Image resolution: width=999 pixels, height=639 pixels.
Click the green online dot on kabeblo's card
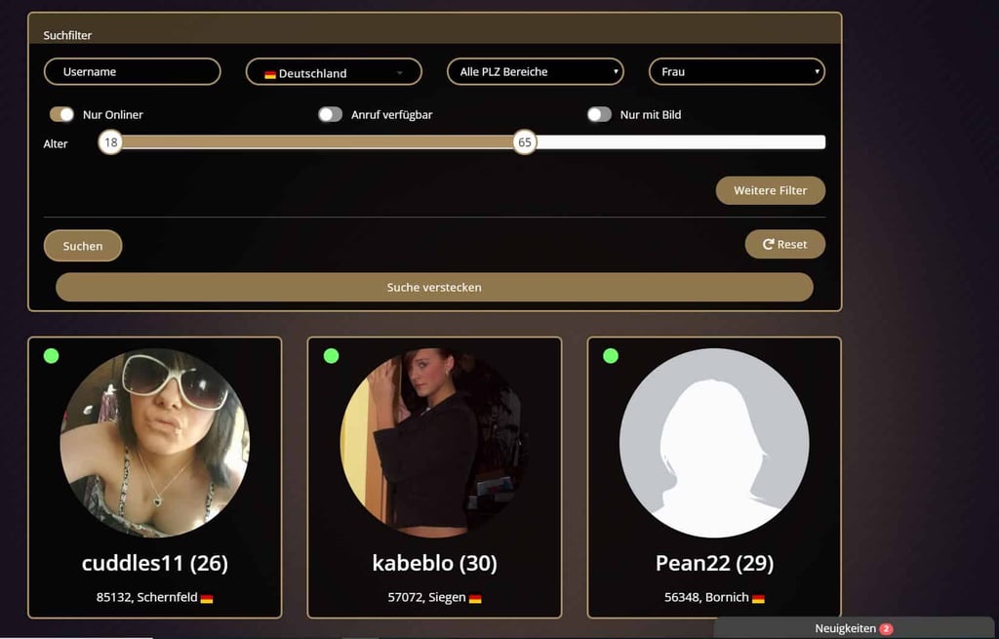332,356
